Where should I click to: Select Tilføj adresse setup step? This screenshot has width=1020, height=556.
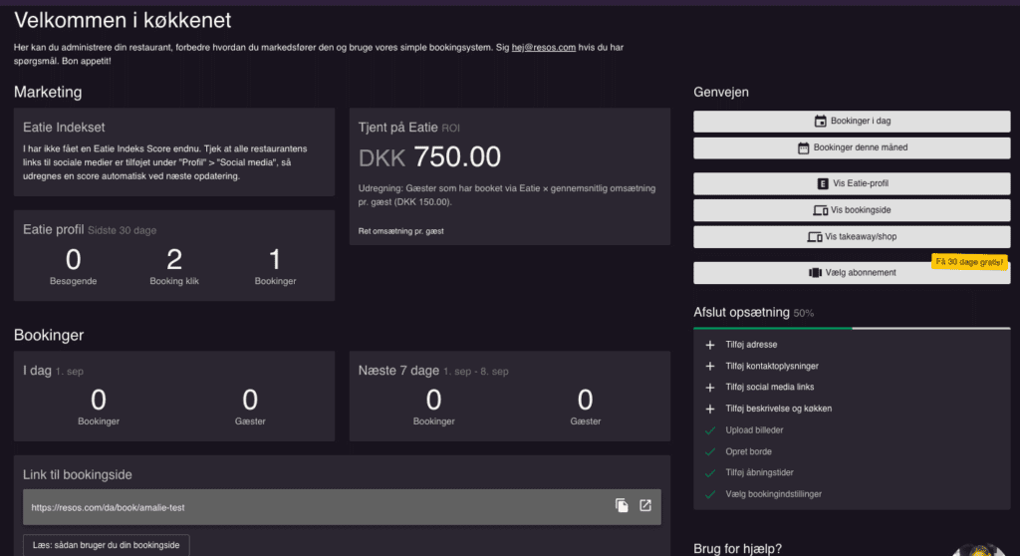(751, 345)
